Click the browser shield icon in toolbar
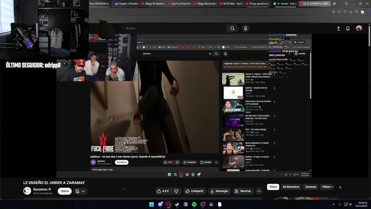Screen dimensions: 371x209 [x=339, y=12]
